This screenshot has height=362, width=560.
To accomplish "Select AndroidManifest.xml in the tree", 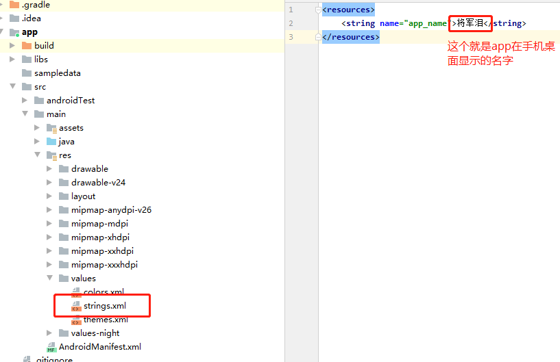I will 100,347.
